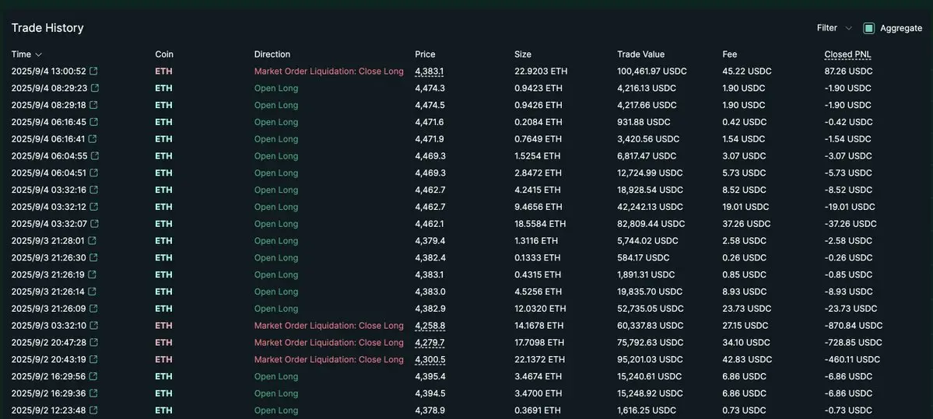Click closed PNL -728.85 USDC
933x419 pixels.
pyautogui.click(x=853, y=342)
